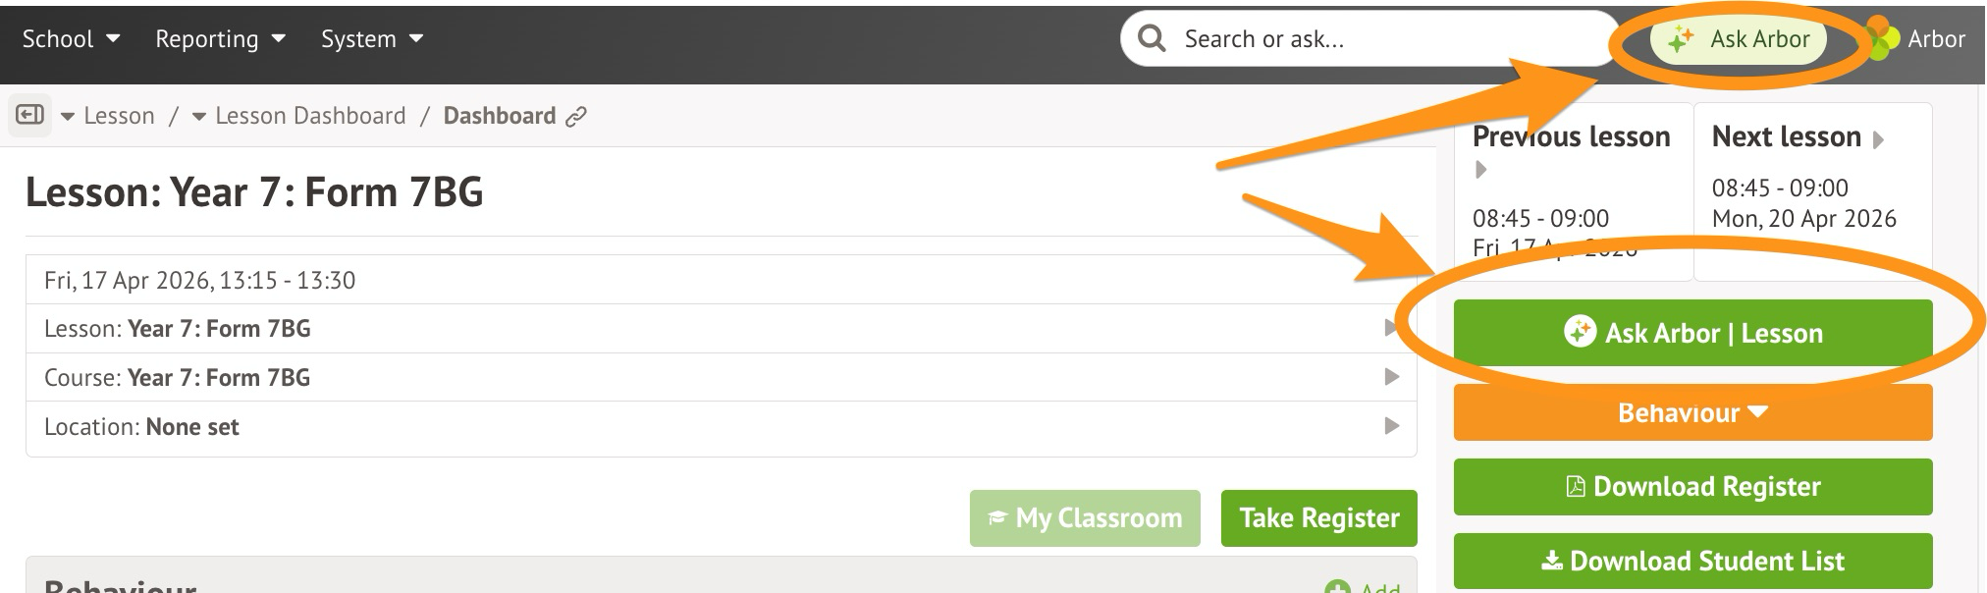Expand the System menu dropdown
Image resolution: width=1987 pixels, height=593 pixels.
pyautogui.click(x=371, y=39)
